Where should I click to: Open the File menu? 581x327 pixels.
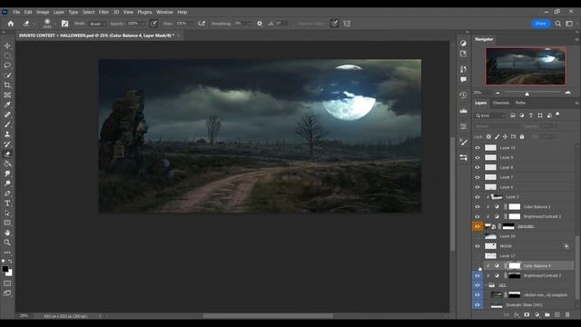[16, 12]
